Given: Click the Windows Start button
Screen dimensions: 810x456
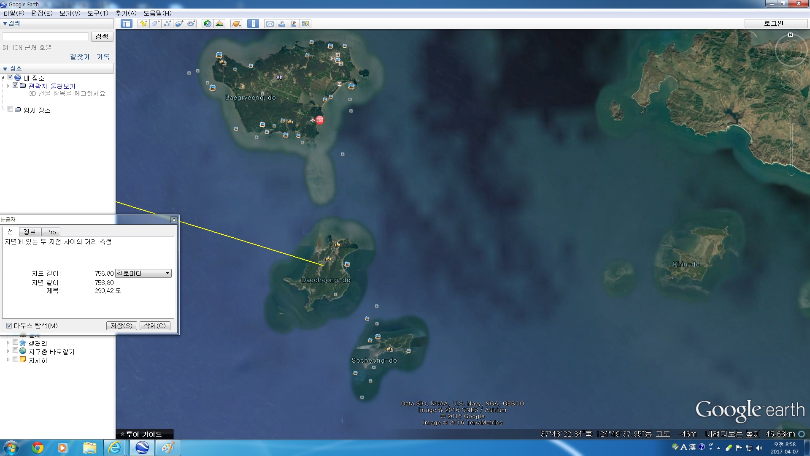Looking at the screenshot, I should click(11, 448).
